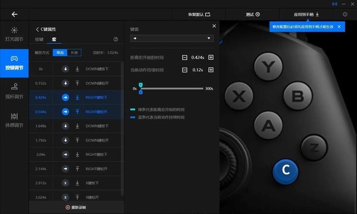Click right-arrow icon in 0.544s row
This screenshot has height=214, width=357.
pos(65,111)
